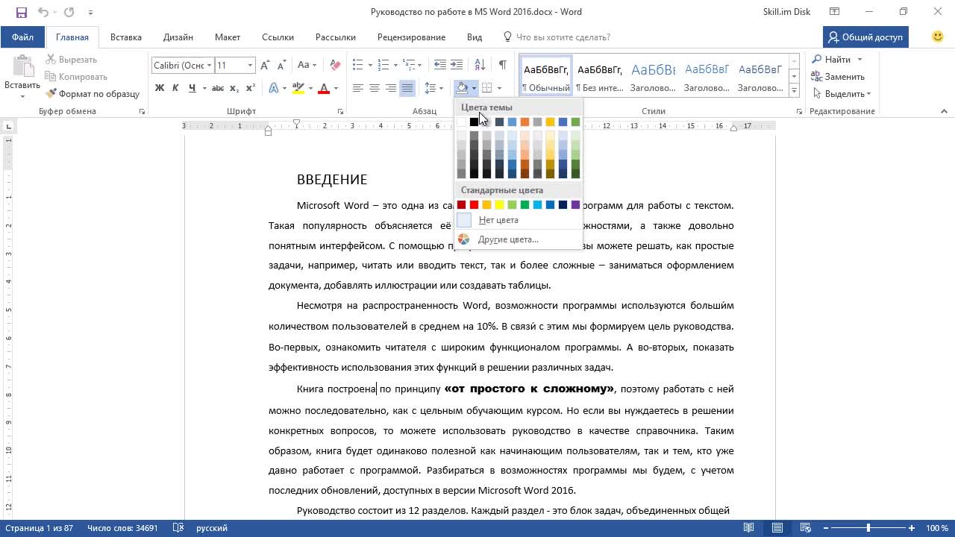This screenshot has height=537, width=955.
Task: Toggle bold Ж formatting
Action: click(x=160, y=88)
